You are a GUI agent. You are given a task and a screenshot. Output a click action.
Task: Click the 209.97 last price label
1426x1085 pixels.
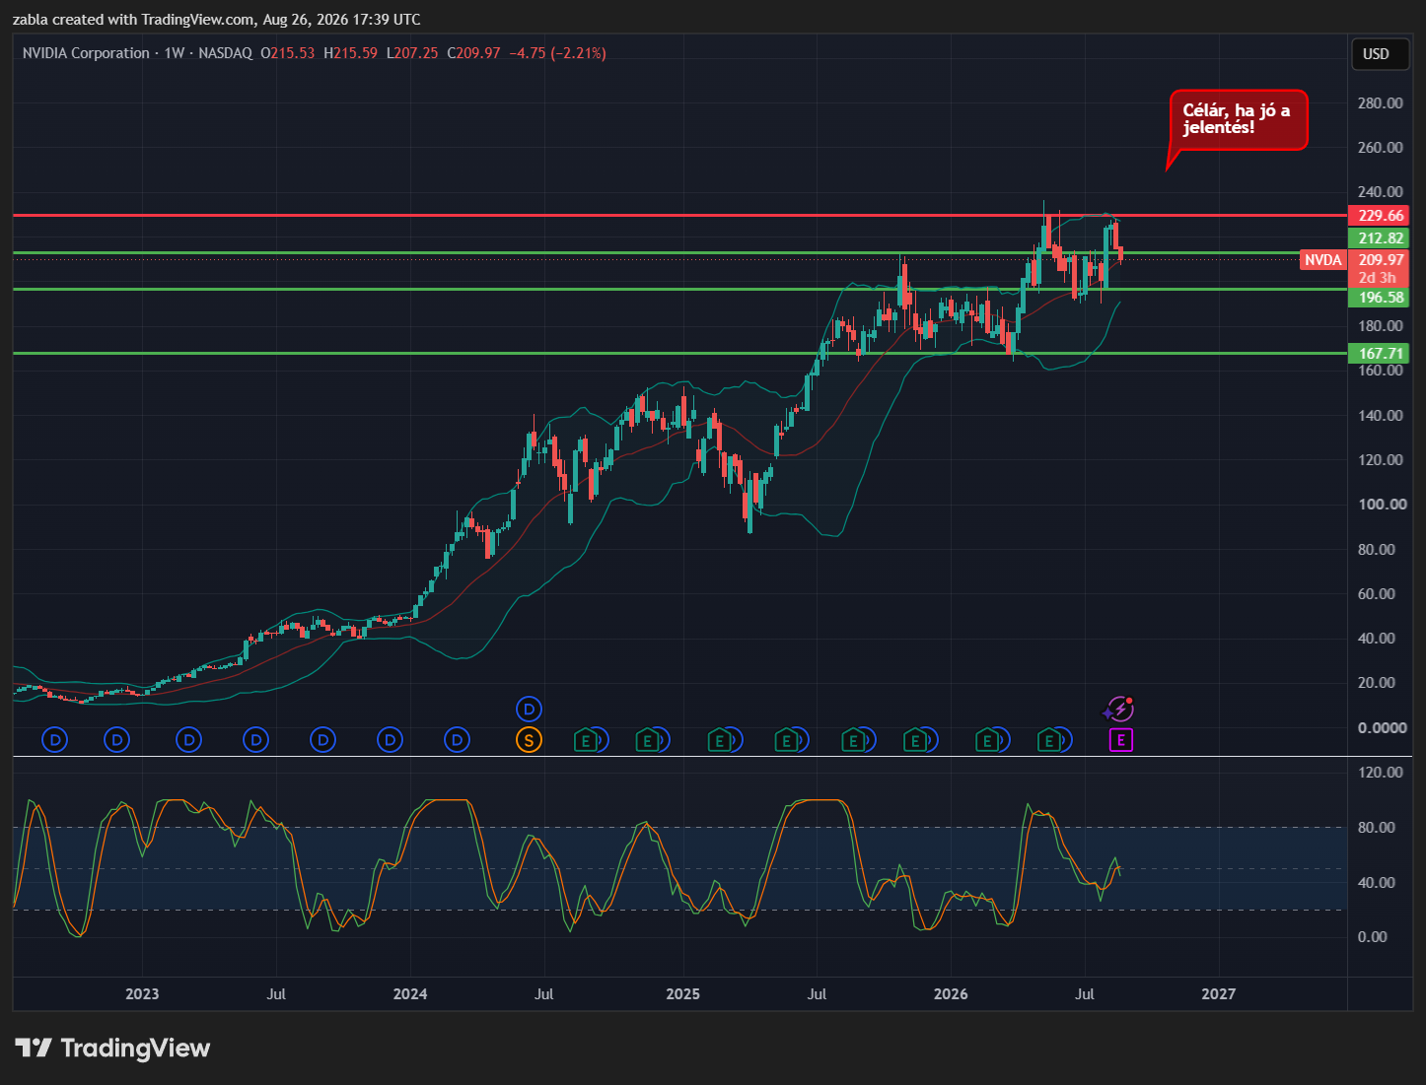tap(1381, 260)
